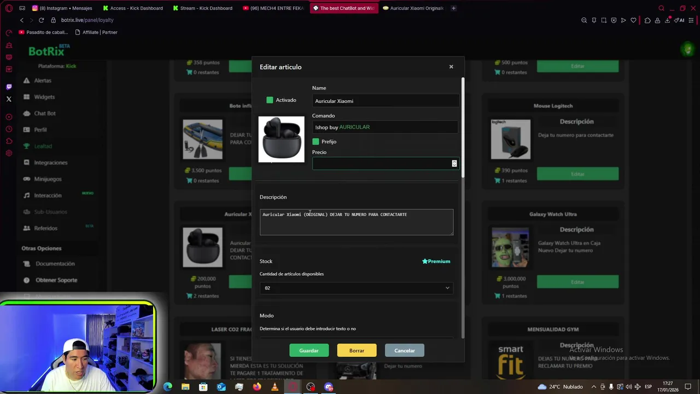Click Editar for Mouse Logitech item
This screenshot has height=394, width=700.
click(x=577, y=174)
